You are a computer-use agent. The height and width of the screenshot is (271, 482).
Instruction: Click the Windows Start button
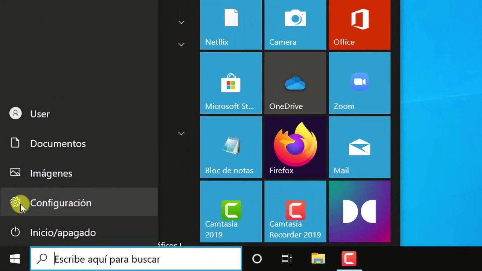[x=15, y=259]
